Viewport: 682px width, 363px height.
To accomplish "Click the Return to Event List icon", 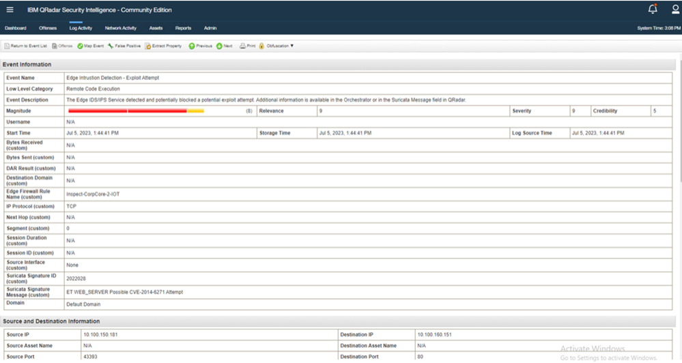I will (8, 46).
